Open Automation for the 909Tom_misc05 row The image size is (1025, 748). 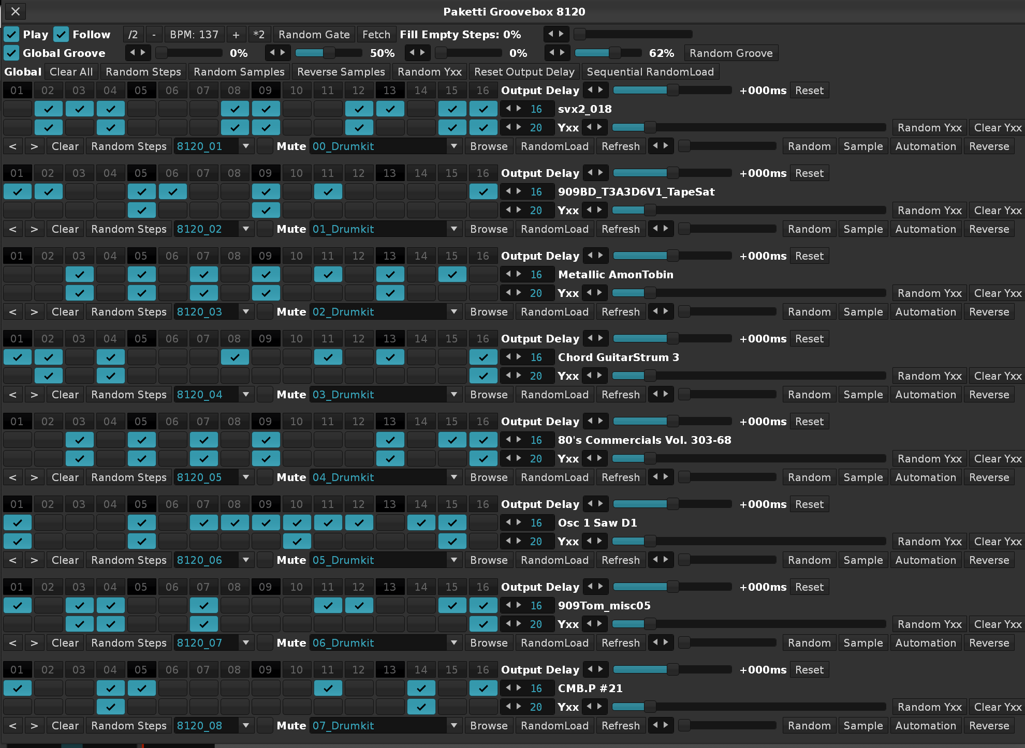coord(925,643)
